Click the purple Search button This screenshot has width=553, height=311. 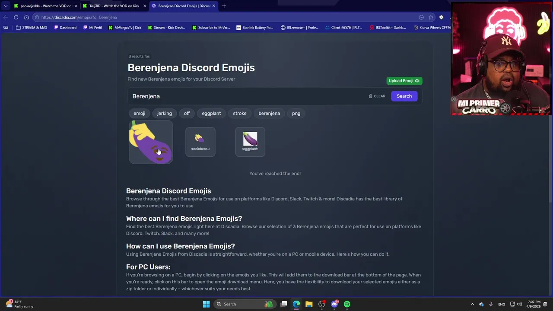(404, 96)
